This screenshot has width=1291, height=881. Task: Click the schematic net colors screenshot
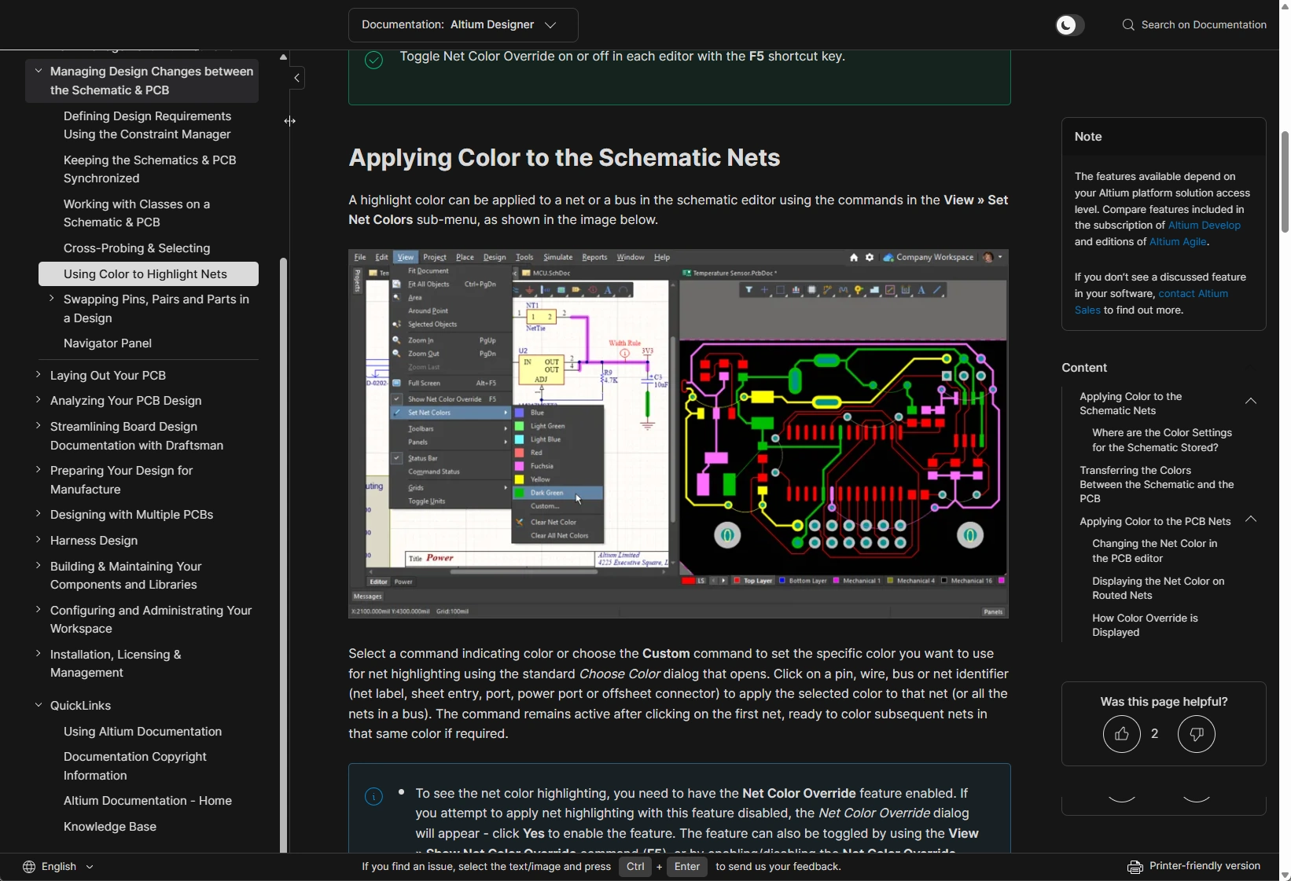click(x=679, y=434)
